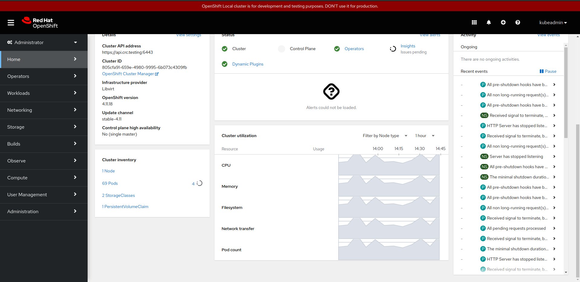Expand the 'Server has stopped listening' event

click(554, 156)
